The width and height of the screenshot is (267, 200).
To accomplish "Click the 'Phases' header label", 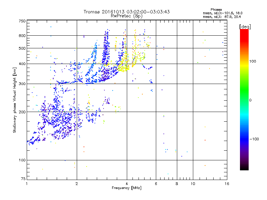I will pos(216,10).
